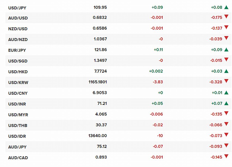The image size is (232, 167).
Task: Click the USD/IDR price 13640.00
Action: coord(97,136)
